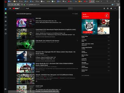Toggle the sidebar panel at the bottom left

tap(6, 89)
